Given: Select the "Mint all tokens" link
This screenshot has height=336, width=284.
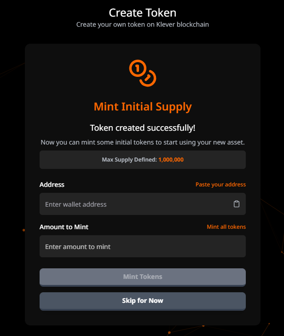Looking at the screenshot, I should click(x=226, y=227).
